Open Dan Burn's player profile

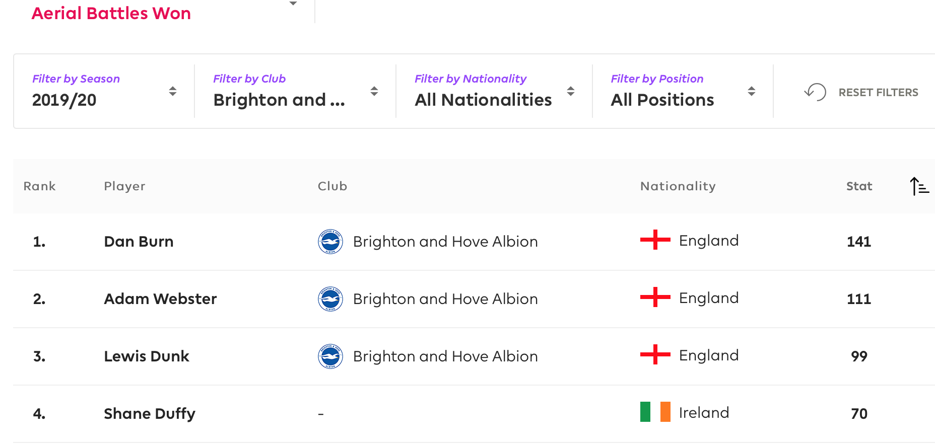(139, 242)
